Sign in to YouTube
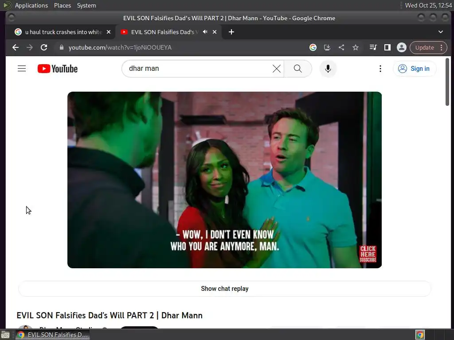 tap(415, 69)
